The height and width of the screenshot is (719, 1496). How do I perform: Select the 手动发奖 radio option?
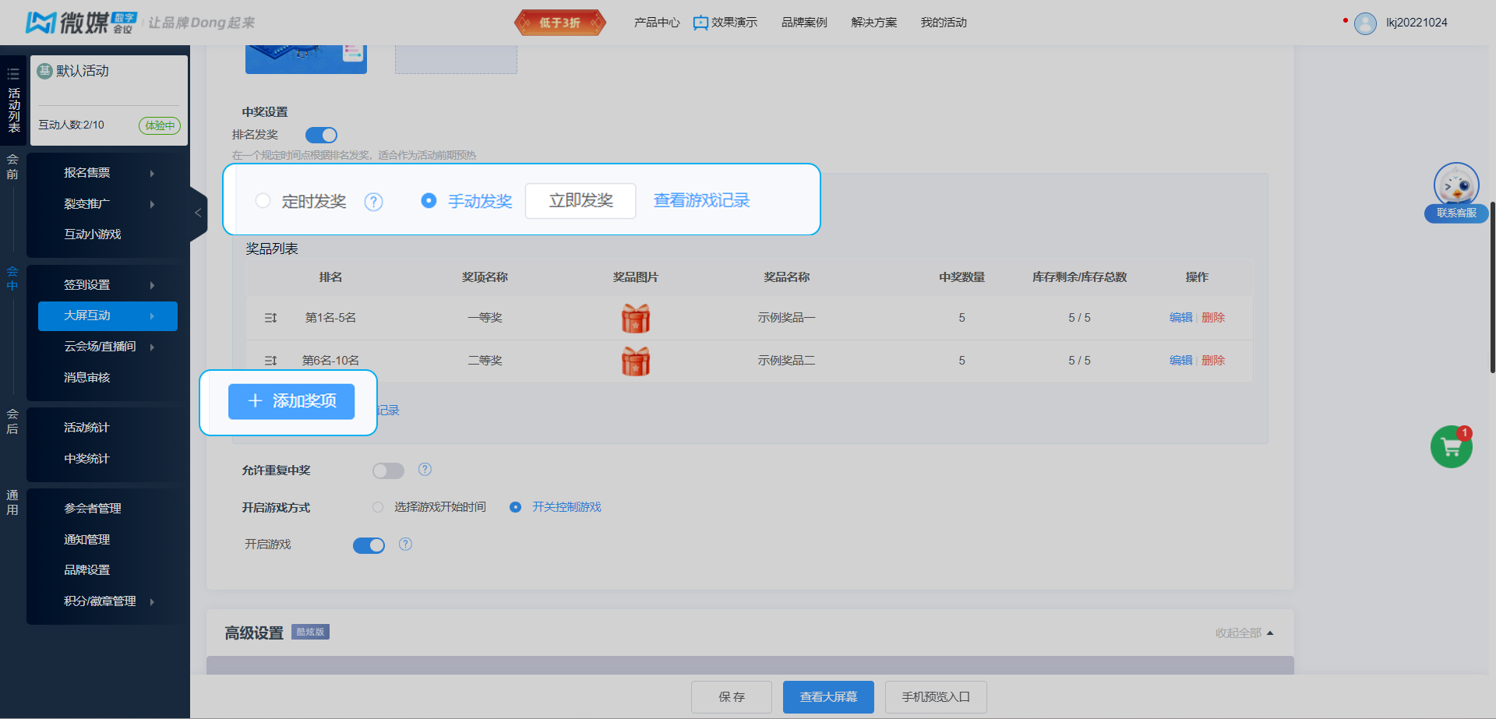pos(429,201)
